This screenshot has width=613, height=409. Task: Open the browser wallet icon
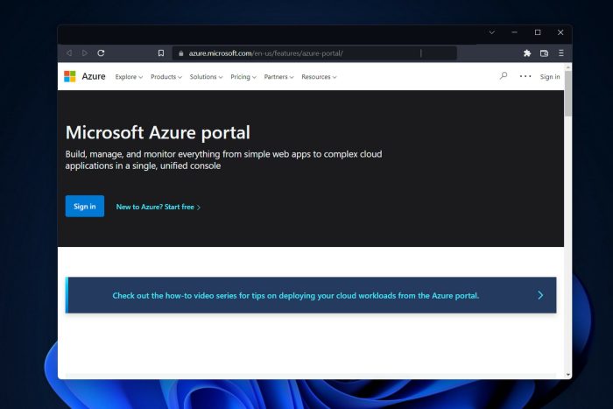544,53
